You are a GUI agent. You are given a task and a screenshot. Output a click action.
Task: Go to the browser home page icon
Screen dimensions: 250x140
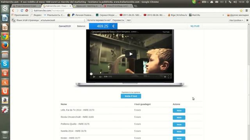coord(27,10)
